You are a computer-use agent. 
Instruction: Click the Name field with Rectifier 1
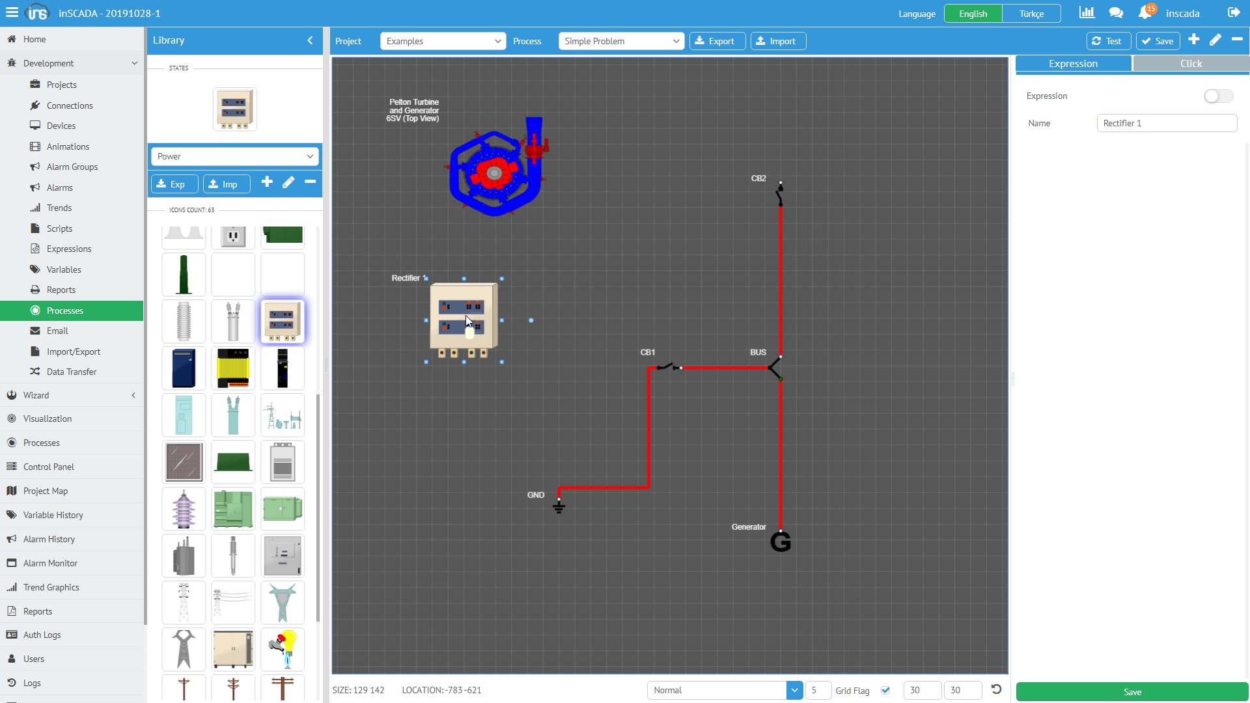(1167, 123)
